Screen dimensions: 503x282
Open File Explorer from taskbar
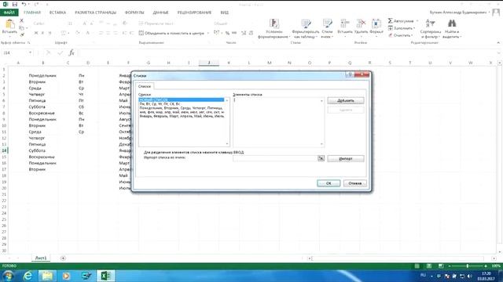pyautogui.click(x=47, y=276)
